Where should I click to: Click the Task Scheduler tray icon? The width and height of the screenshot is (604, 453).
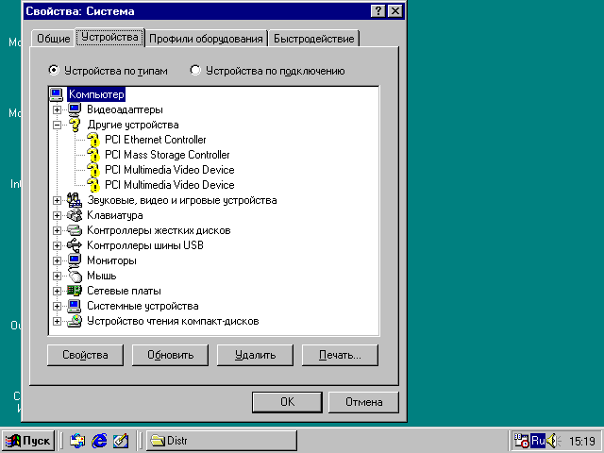point(522,441)
